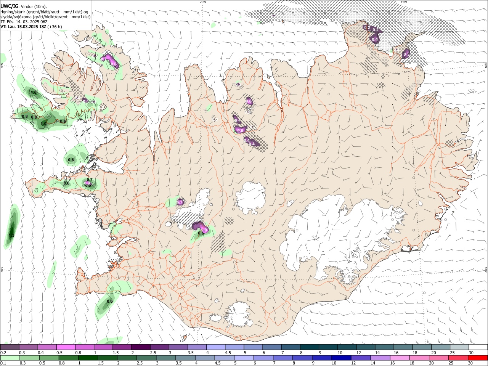This screenshot has width=488, height=366.
Task: Click the 0.2 label in the snow legend row
Action: point(3,353)
